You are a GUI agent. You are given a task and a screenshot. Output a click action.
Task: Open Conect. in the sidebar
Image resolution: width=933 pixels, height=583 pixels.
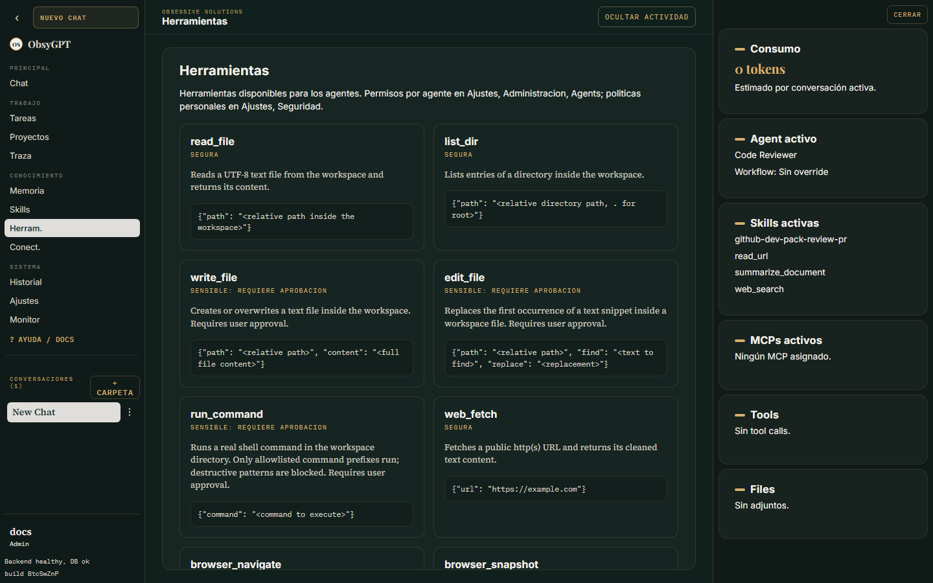pos(72,247)
